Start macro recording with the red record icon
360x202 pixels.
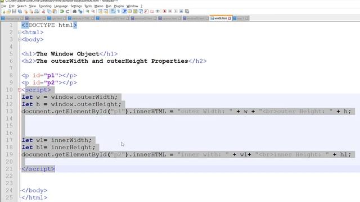[x=164, y=11]
